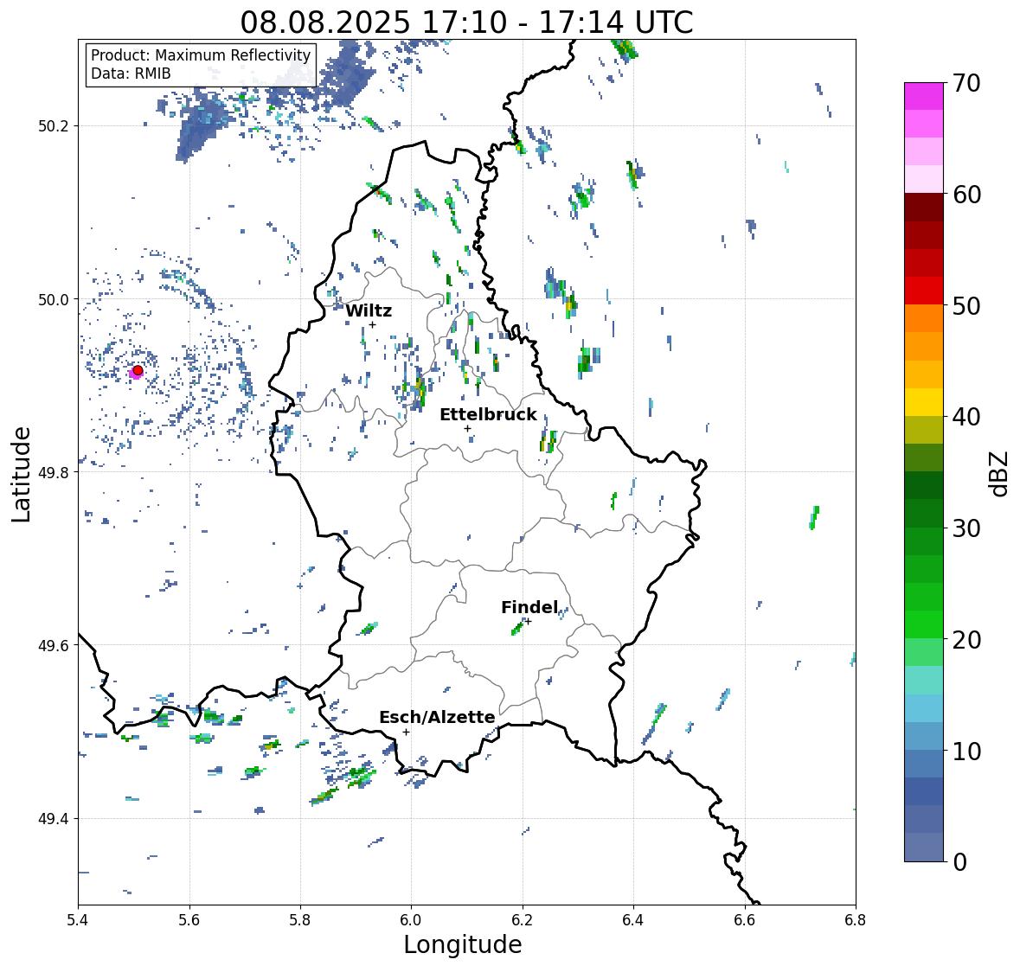Pick the yellow colorbar segment
Screen dimensions: 1020x966
point(924,402)
